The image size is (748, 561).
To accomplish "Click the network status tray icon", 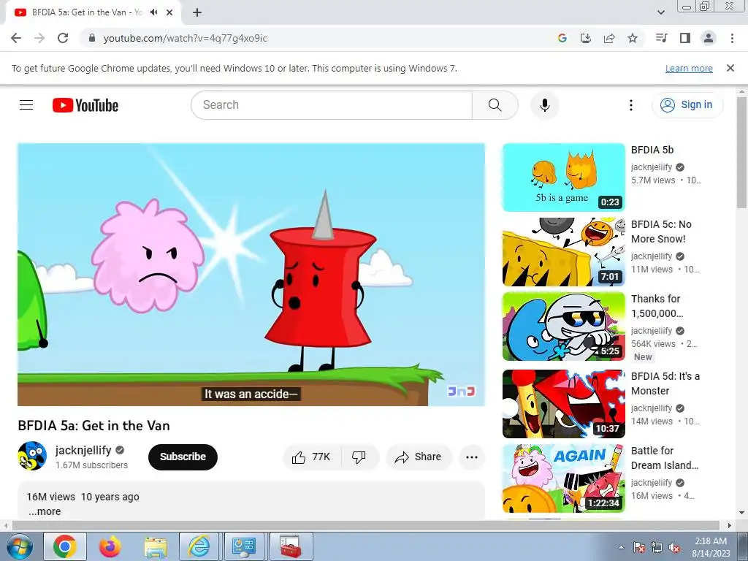I will click(657, 547).
